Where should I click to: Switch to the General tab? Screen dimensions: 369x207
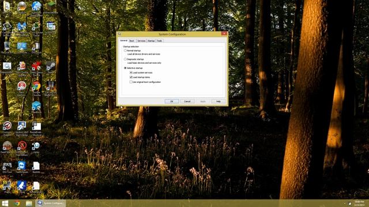tap(123, 41)
